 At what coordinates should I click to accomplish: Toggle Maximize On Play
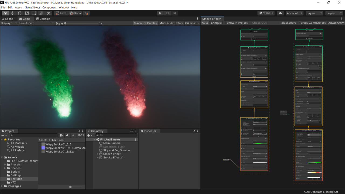click(145, 23)
